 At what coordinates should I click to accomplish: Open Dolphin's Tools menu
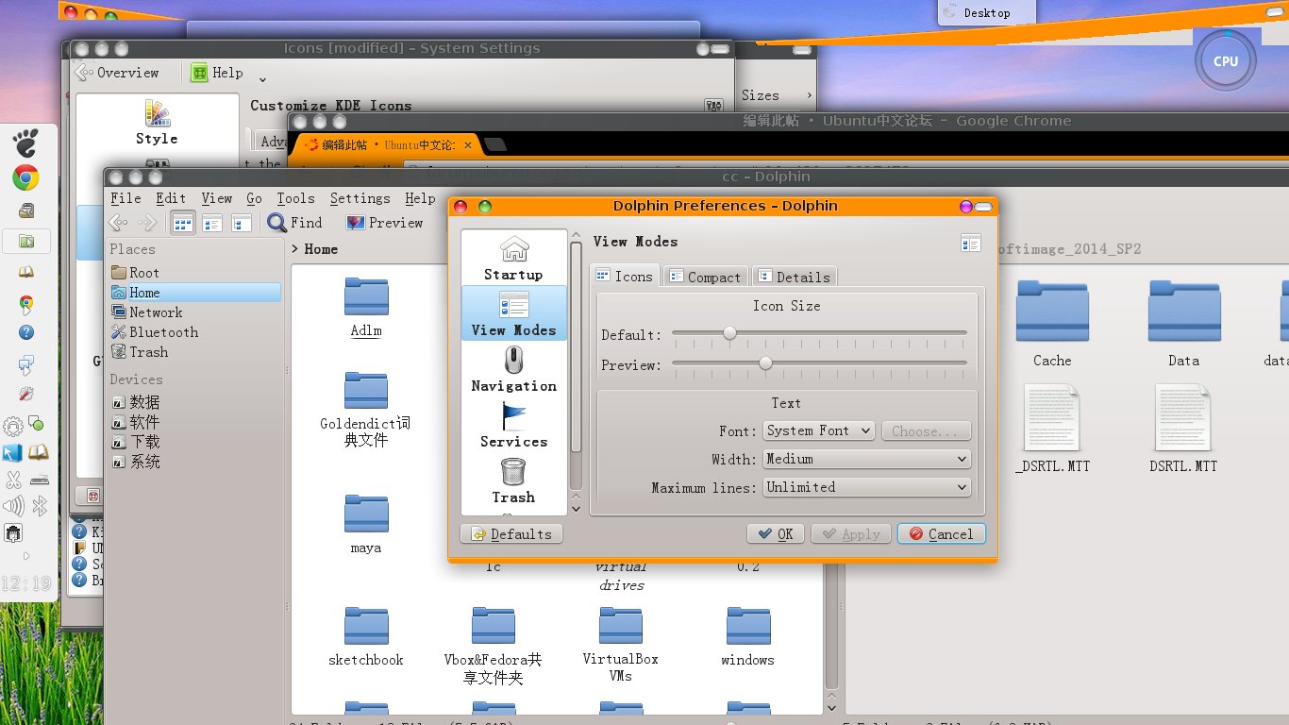295,198
